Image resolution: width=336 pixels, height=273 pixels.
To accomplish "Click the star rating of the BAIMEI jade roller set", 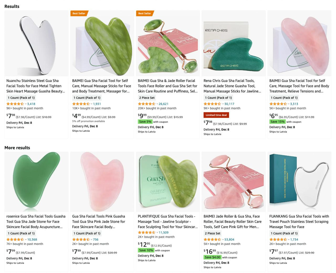I will pyautogui.click(x=212, y=239).
